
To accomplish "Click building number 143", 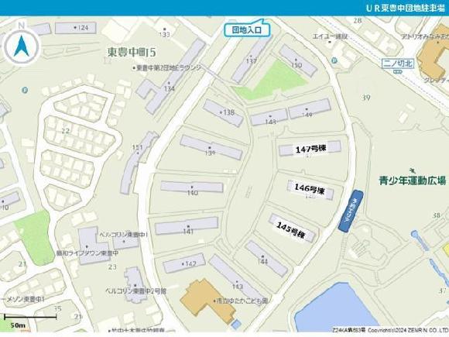I will (238, 287).
